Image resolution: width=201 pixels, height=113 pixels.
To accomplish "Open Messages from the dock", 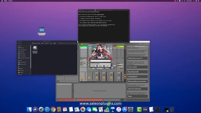I will pyautogui.click(x=89, y=110).
